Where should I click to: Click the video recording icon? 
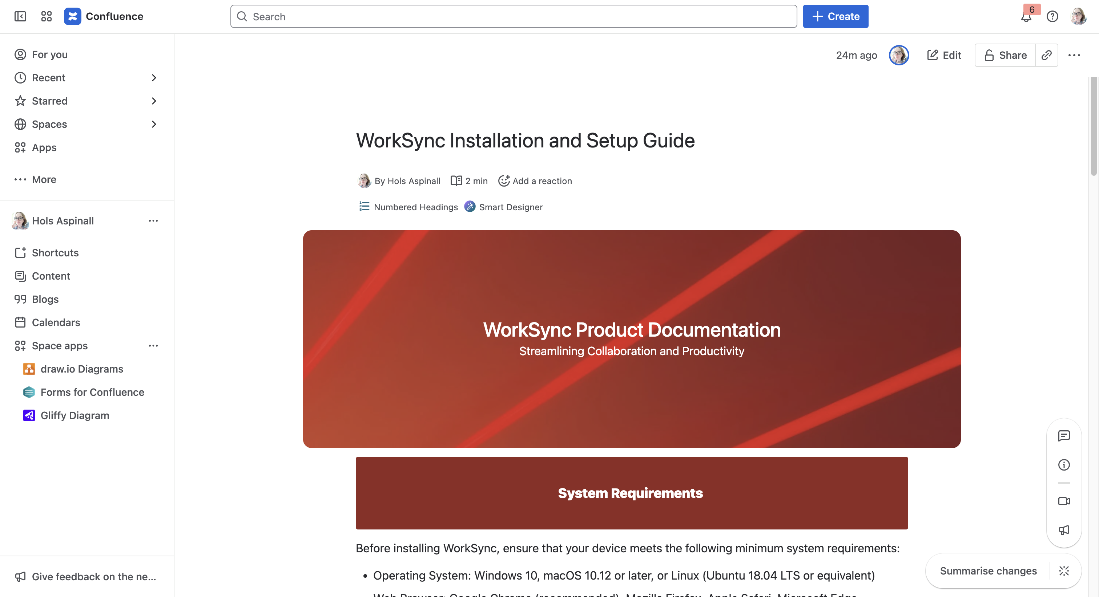click(x=1064, y=501)
